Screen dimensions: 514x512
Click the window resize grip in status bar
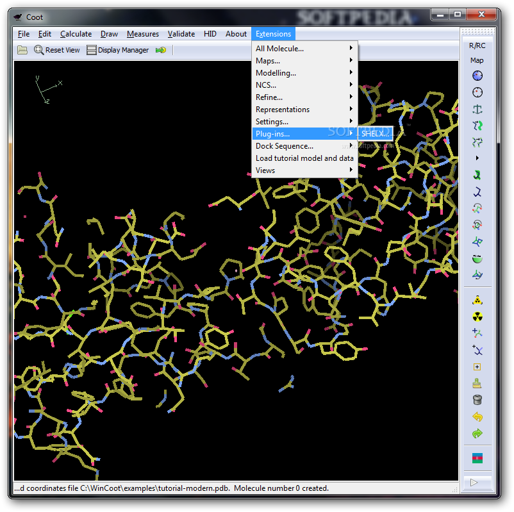(454, 490)
